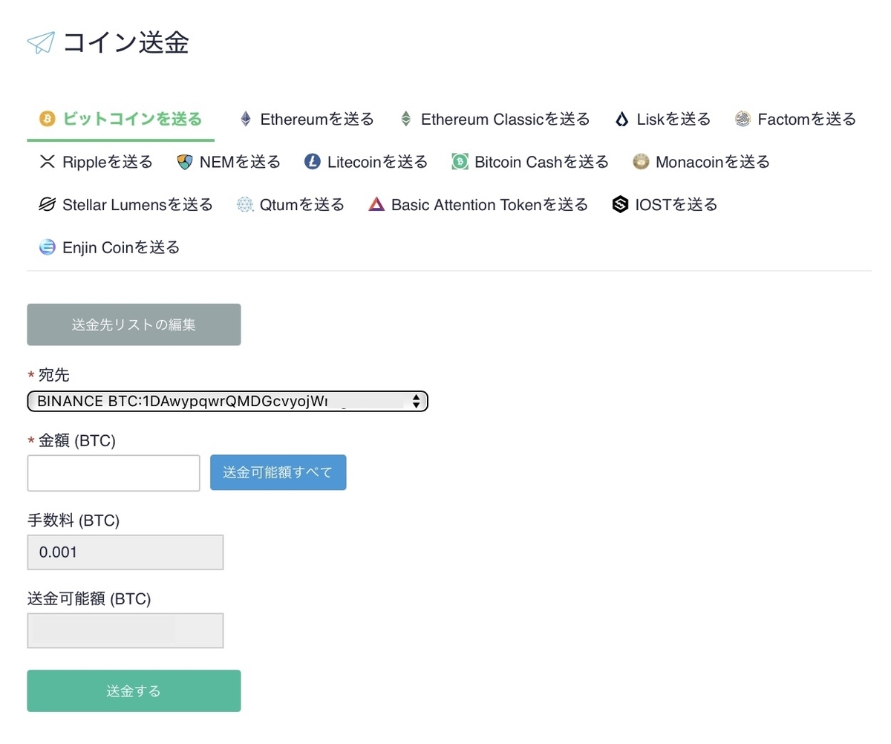Open Stellar Lumensを送る tab

pos(126,204)
